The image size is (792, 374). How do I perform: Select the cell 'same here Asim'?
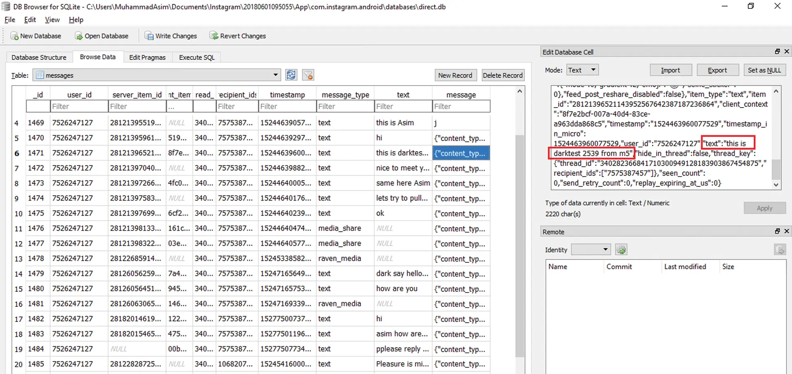click(x=403, y=183)
